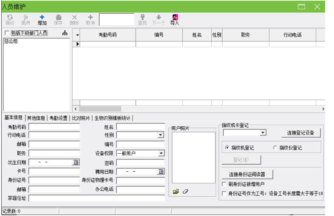Open the 生物识别模板统计 tab

113,118
